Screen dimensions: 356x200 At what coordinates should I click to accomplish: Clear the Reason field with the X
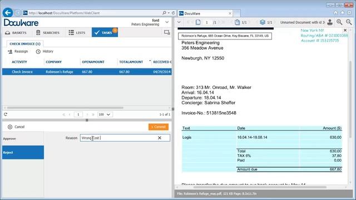(x=160, y=138)
